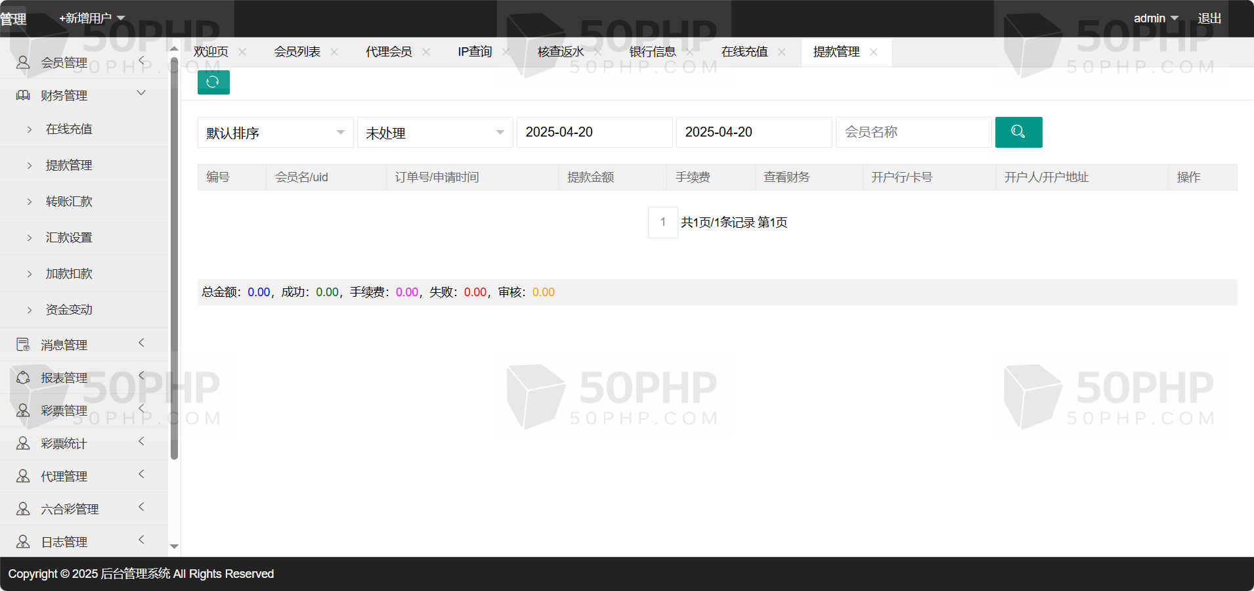Click the sidebar scrollbar down arrow
Image resolution: width=1254 pixels, height=591 pixels.
(174, 546)
